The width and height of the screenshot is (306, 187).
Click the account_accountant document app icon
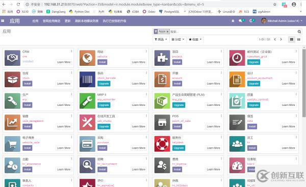(x=237, y=79)
